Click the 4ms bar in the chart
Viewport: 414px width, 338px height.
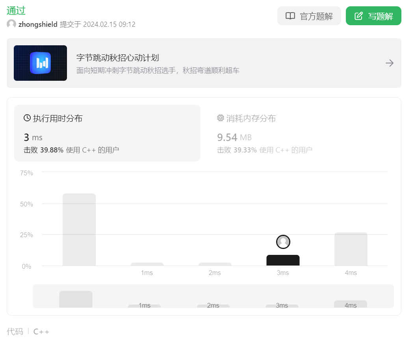351,249
